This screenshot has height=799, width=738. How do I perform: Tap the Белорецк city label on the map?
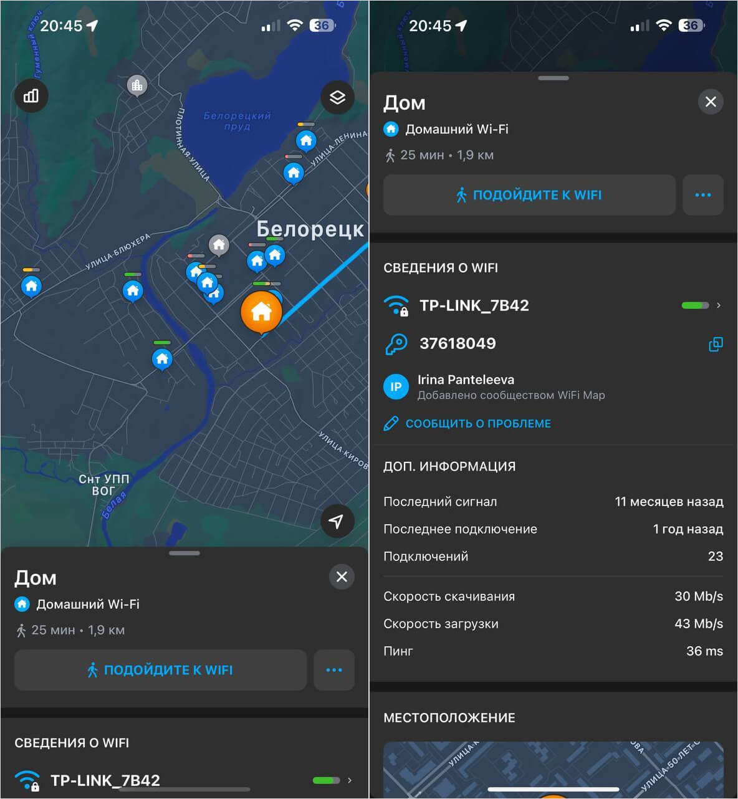[x=310, y=229]
